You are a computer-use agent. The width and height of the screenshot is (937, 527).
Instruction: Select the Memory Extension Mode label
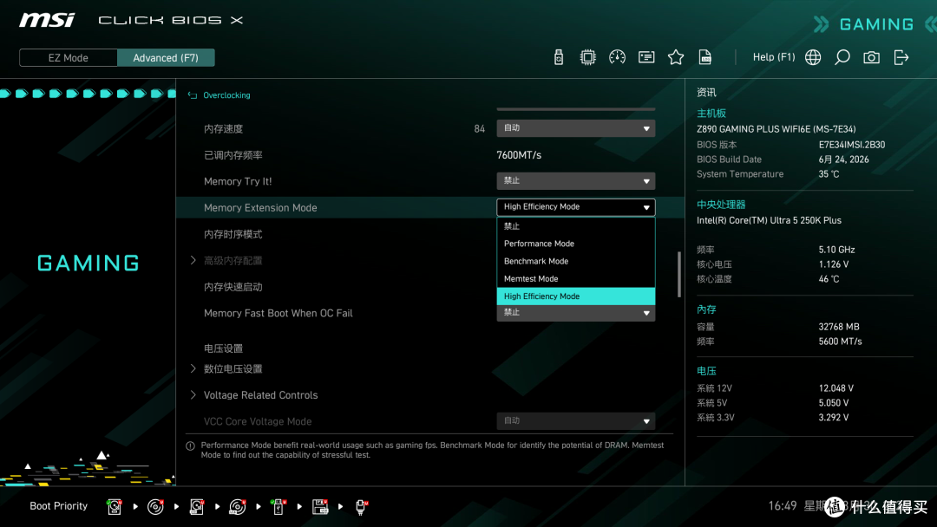pyautogui.click(x=260, y=208)
